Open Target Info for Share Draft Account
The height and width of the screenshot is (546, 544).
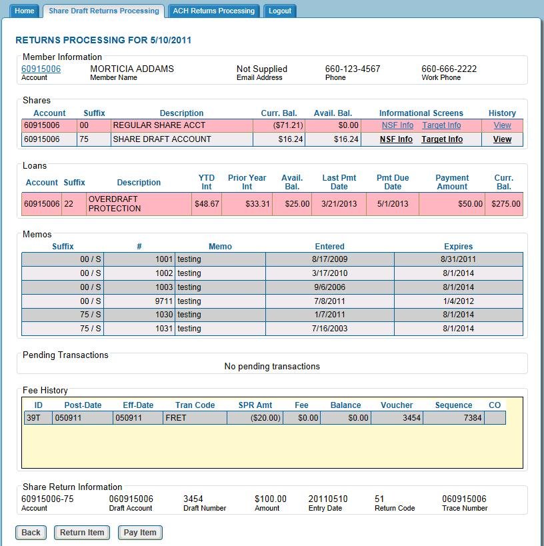pos(441,139)
